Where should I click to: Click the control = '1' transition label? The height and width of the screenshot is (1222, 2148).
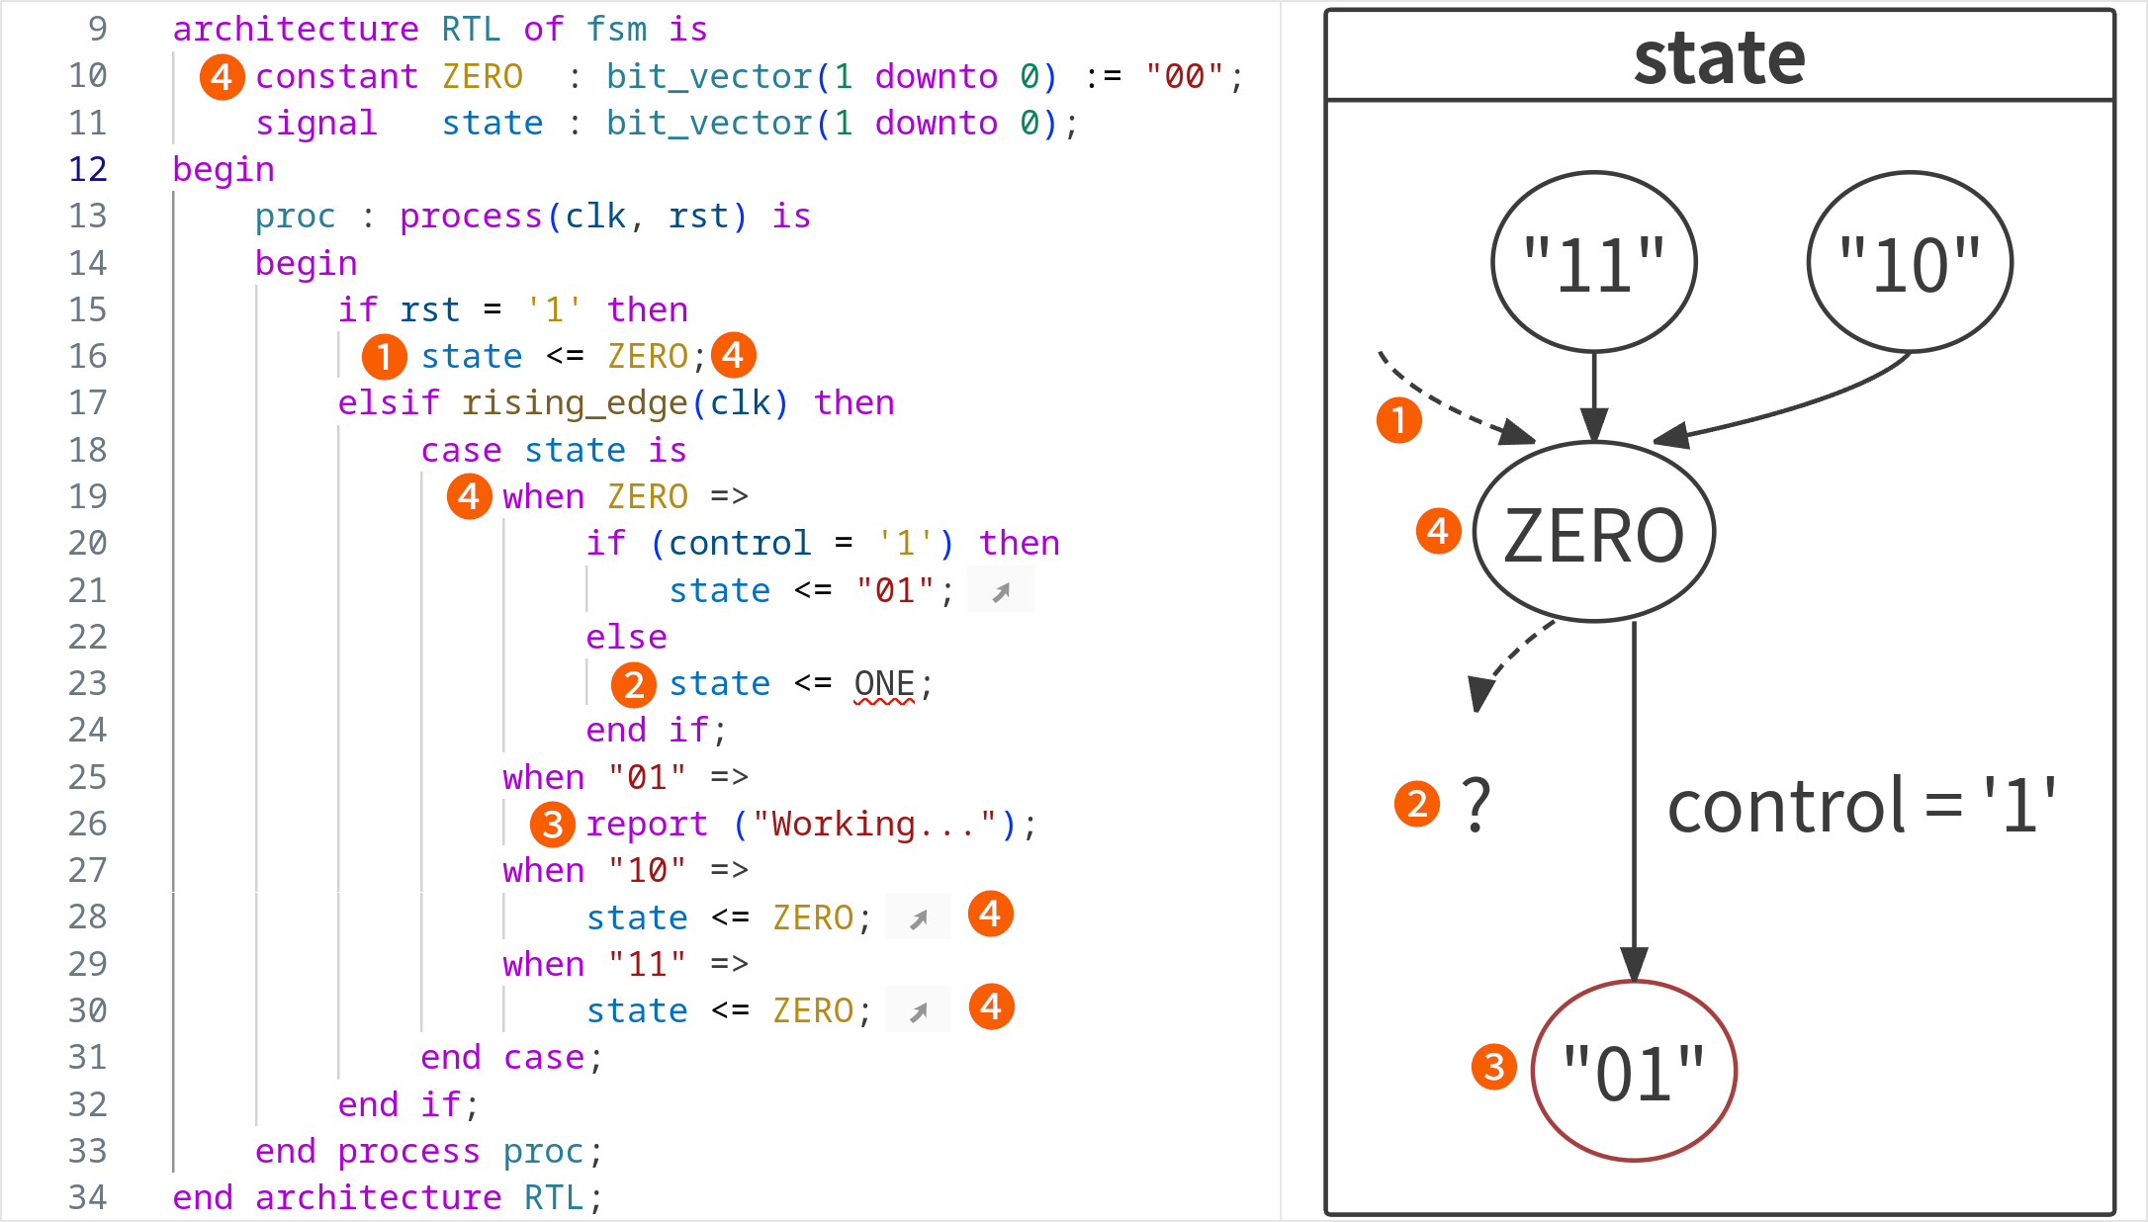1860,806
